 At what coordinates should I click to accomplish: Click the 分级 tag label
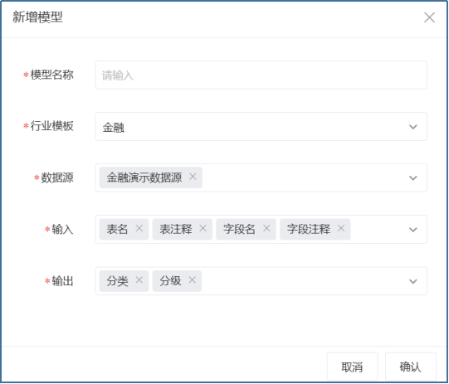(x=170, y=280)
